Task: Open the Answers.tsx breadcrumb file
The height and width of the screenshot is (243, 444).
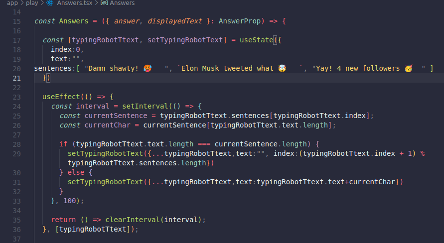Action: tap(74, 3)
